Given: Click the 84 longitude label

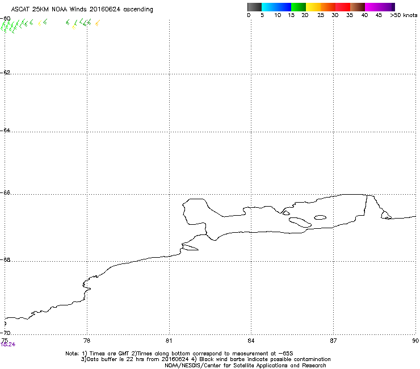Looking at the screenshot, I should click(251, 341).
